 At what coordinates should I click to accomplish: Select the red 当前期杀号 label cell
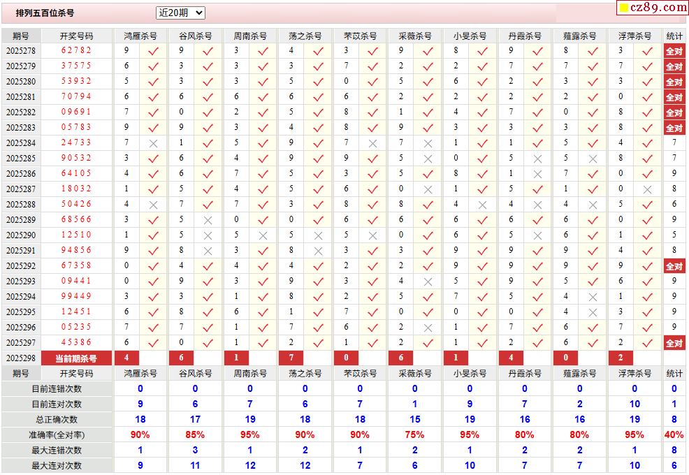76,358
